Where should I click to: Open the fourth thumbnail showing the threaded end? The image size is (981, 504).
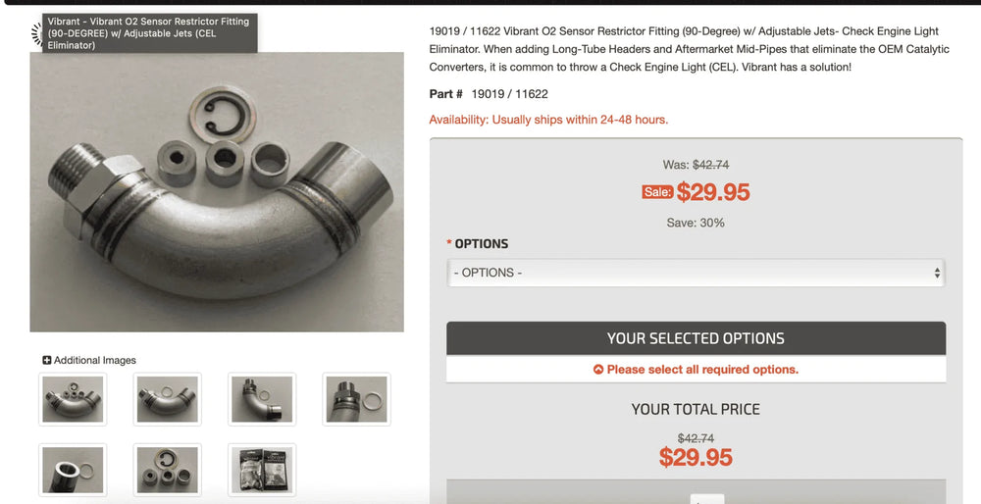(357, 399)
